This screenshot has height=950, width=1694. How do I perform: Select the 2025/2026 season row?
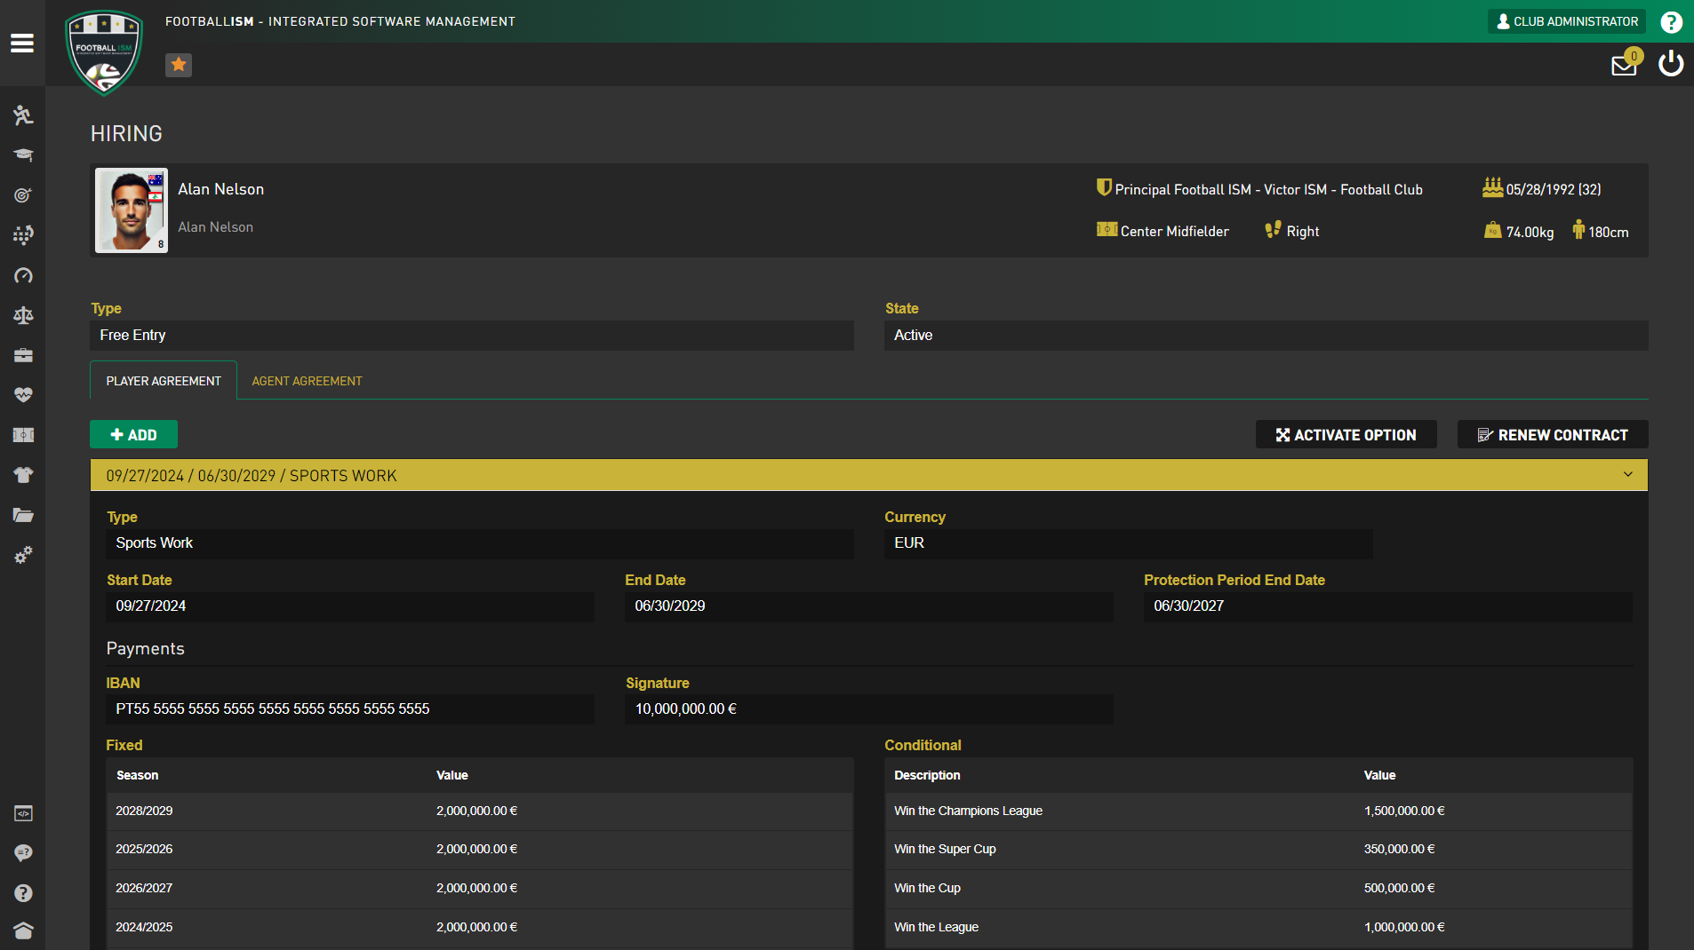pos(480,849)
